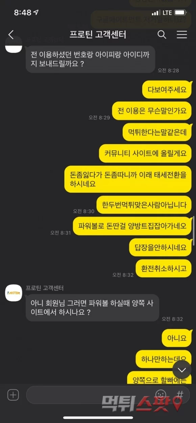
Task: Open chat search magnifier icon
Action: (x=162, y=34)
